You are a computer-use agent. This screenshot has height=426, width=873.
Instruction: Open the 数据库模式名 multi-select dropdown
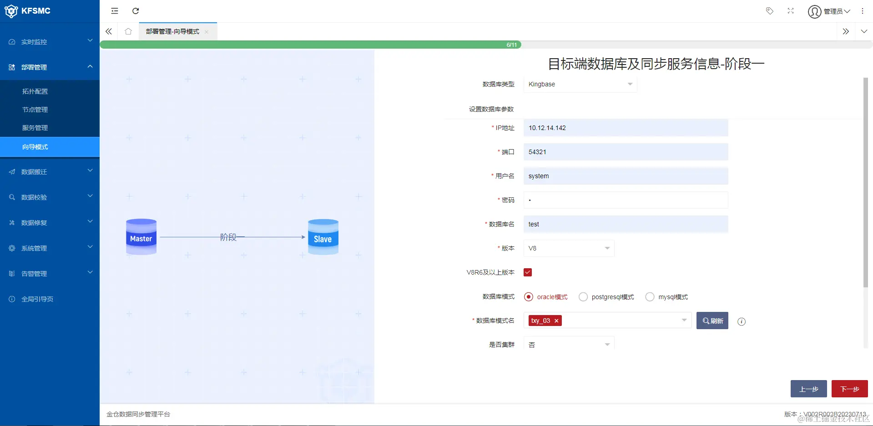(607, 321)
